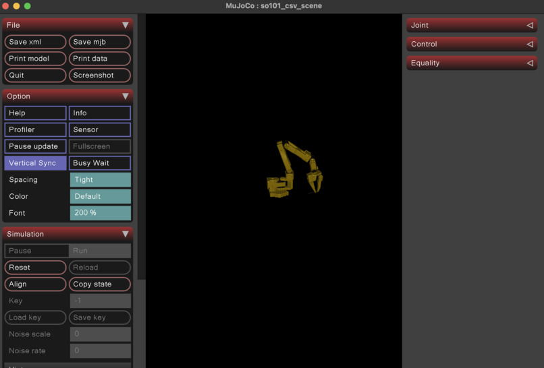Reset the simulation

coord(35,268)
